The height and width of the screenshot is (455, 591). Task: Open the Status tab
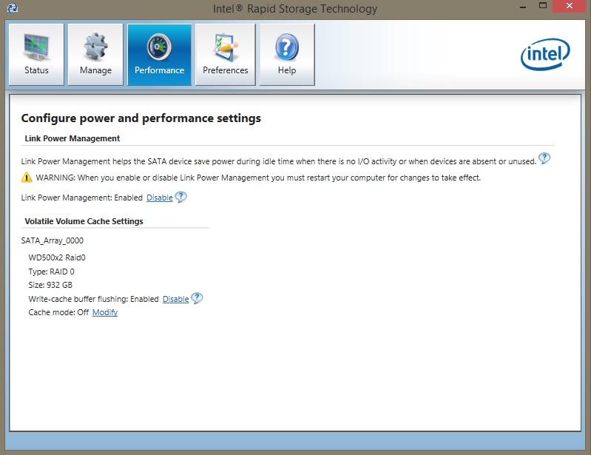coord(36,55)
